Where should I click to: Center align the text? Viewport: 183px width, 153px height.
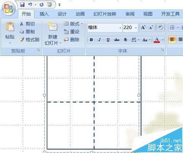point(180,39)
